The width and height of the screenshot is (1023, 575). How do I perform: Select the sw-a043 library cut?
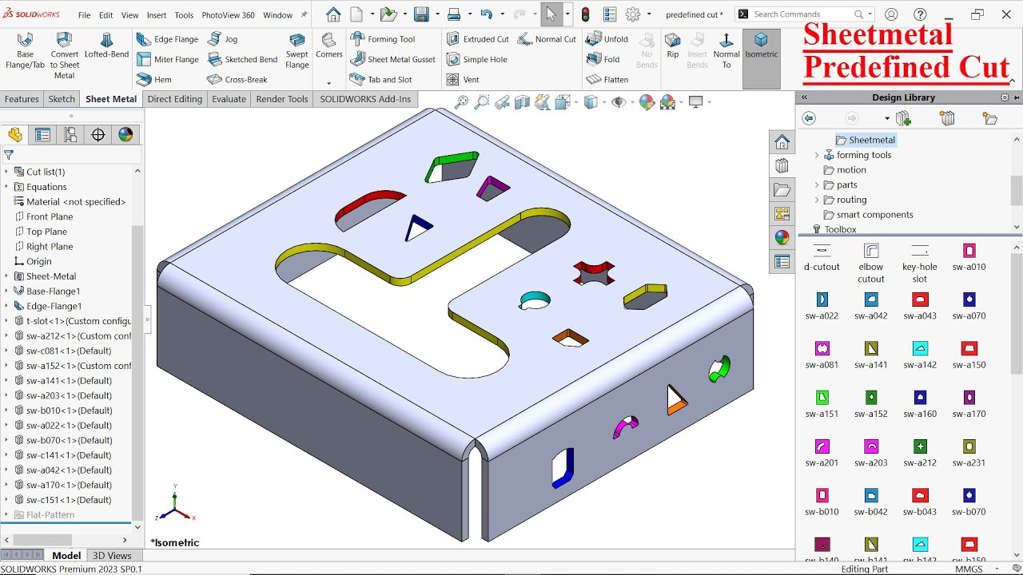coord(920,306)
